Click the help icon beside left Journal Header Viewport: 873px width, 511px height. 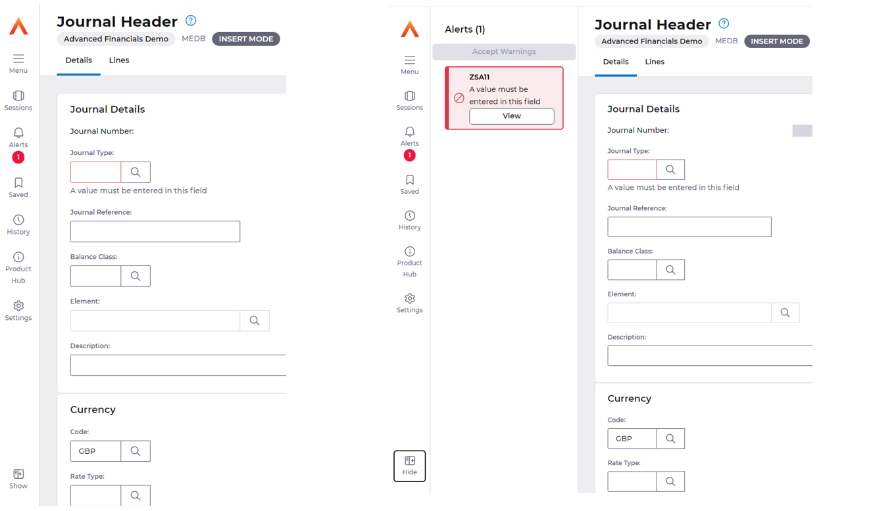[x=191, y=21]
